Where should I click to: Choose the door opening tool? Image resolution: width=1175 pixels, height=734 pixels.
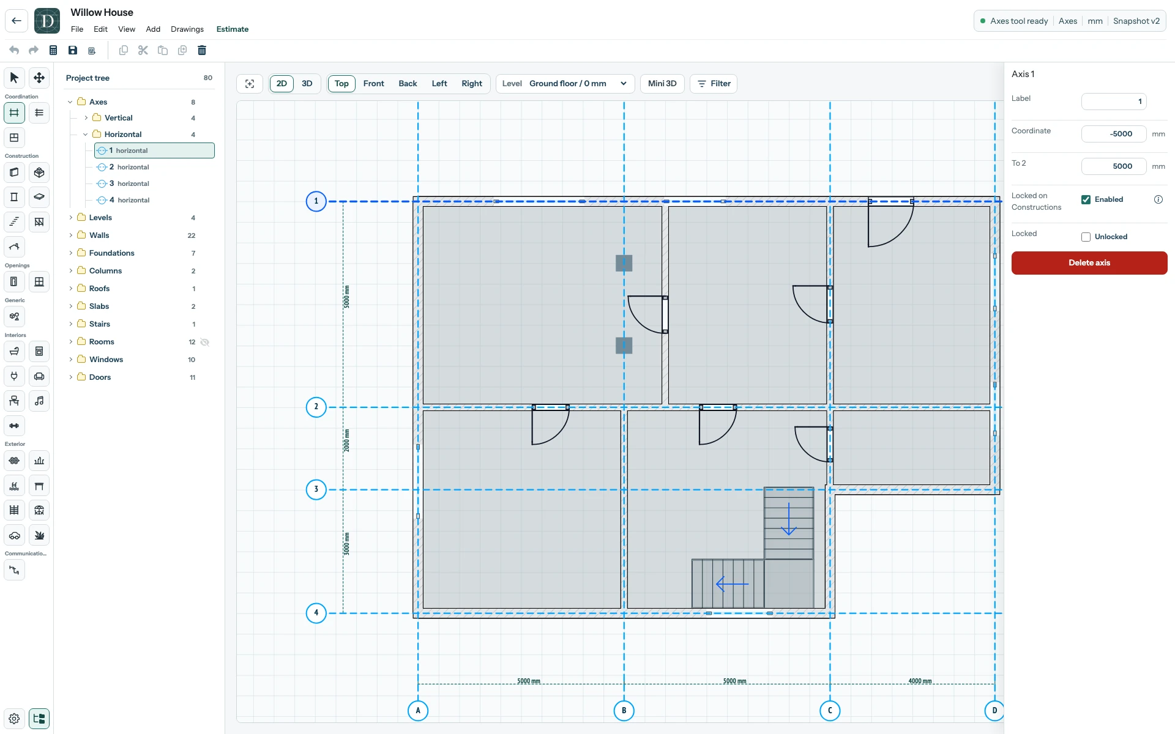click(14, 281)
